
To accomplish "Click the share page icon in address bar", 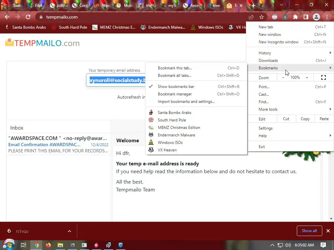I will pos(251,17).
